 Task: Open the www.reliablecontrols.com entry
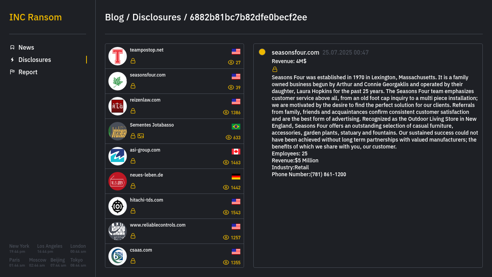pos(175,231)
